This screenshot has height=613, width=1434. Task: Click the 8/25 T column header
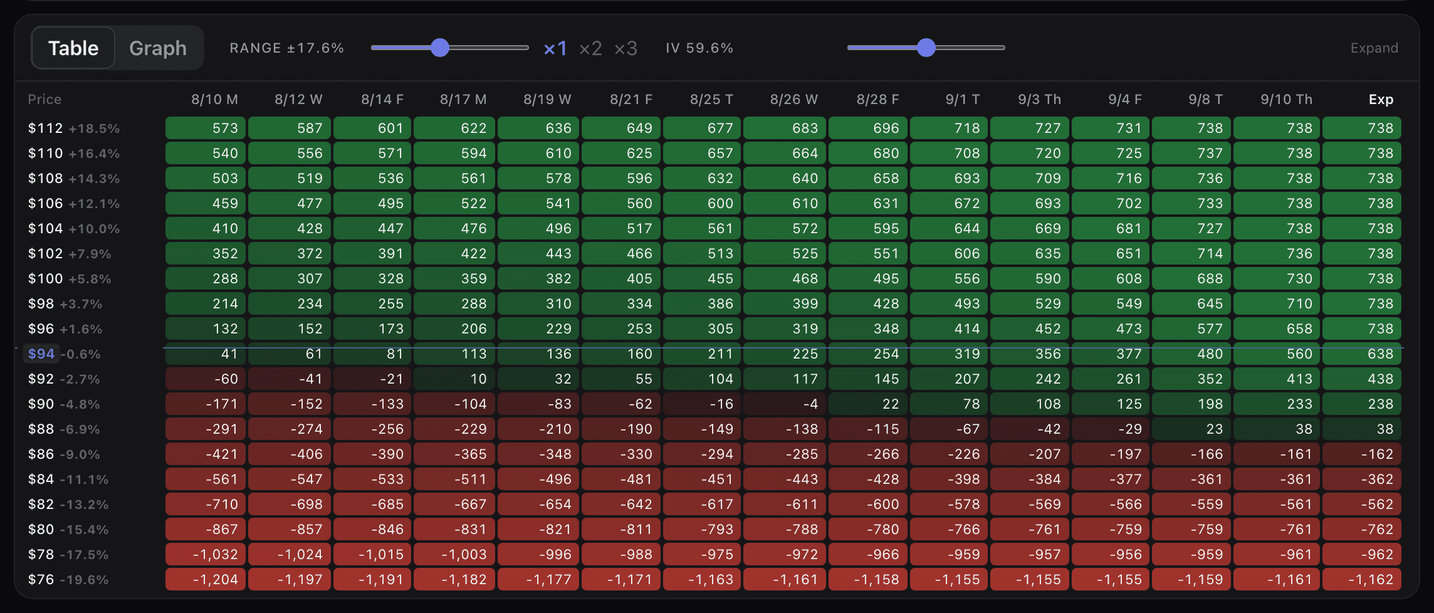(711, 100)
